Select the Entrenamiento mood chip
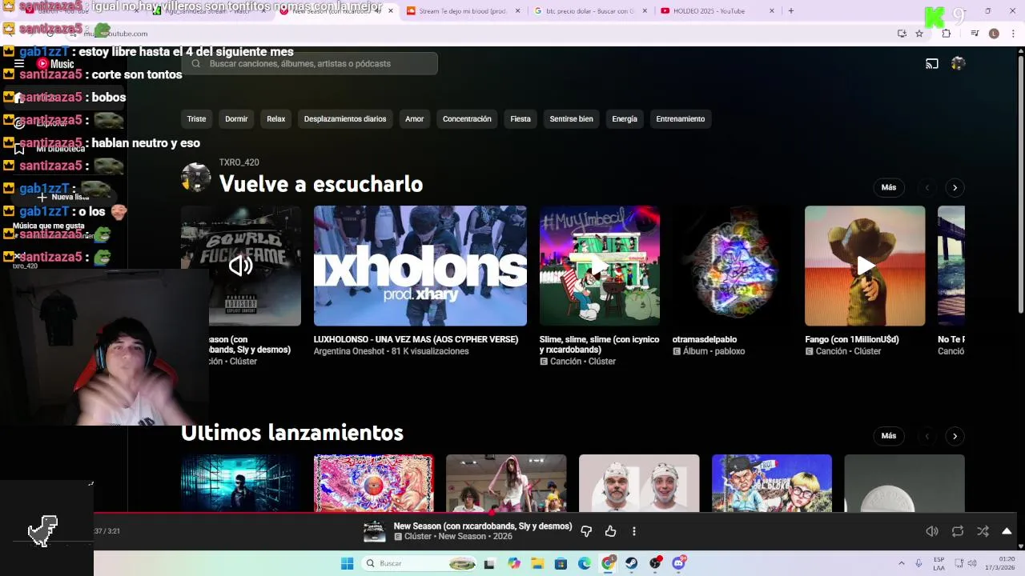 pos(681,118)
